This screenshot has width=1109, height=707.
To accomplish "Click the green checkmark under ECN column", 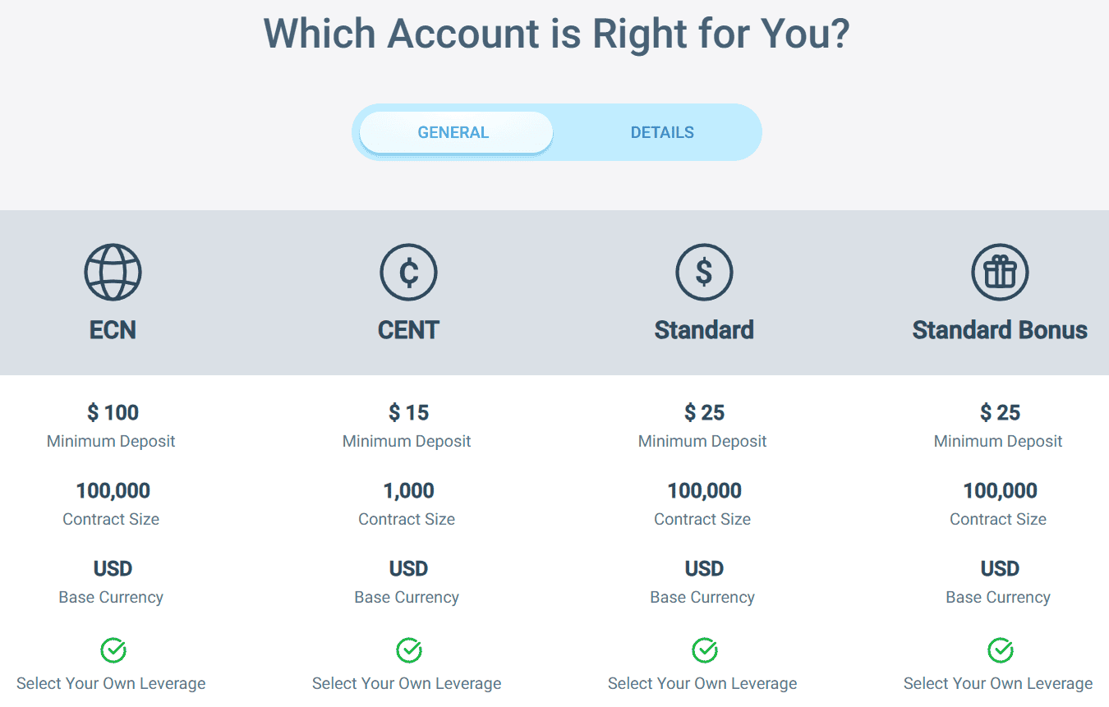I will click(113, 650).
